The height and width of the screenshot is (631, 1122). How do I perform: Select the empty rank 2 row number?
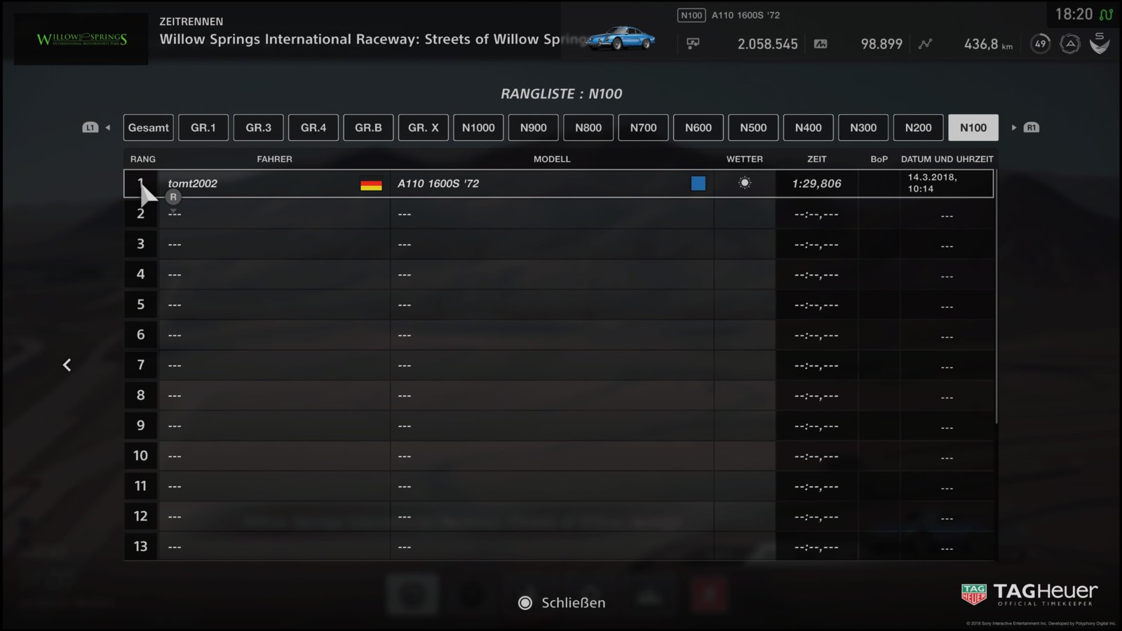141,214
